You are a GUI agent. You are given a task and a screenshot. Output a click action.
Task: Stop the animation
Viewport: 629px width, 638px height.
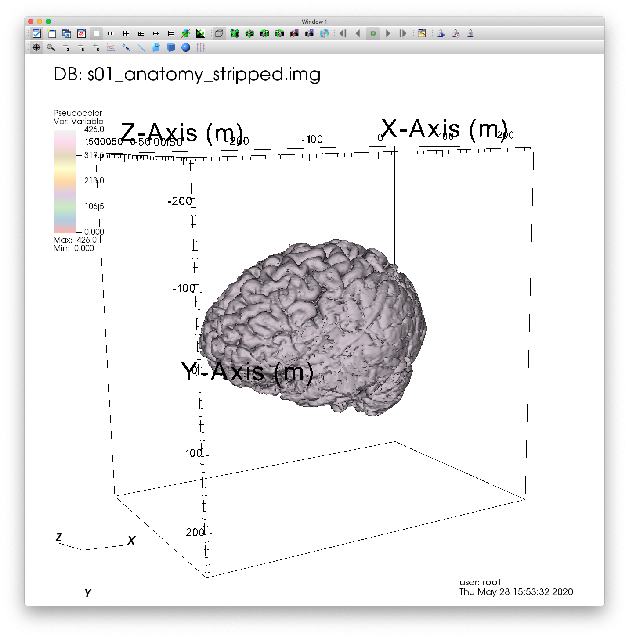point(373,33)
